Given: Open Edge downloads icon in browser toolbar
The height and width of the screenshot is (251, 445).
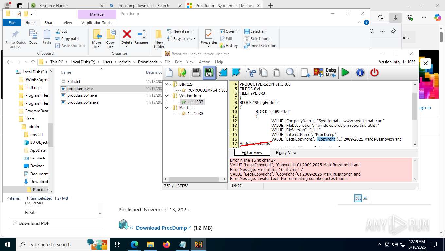Looking at the screenshot, I should (395, 18).
